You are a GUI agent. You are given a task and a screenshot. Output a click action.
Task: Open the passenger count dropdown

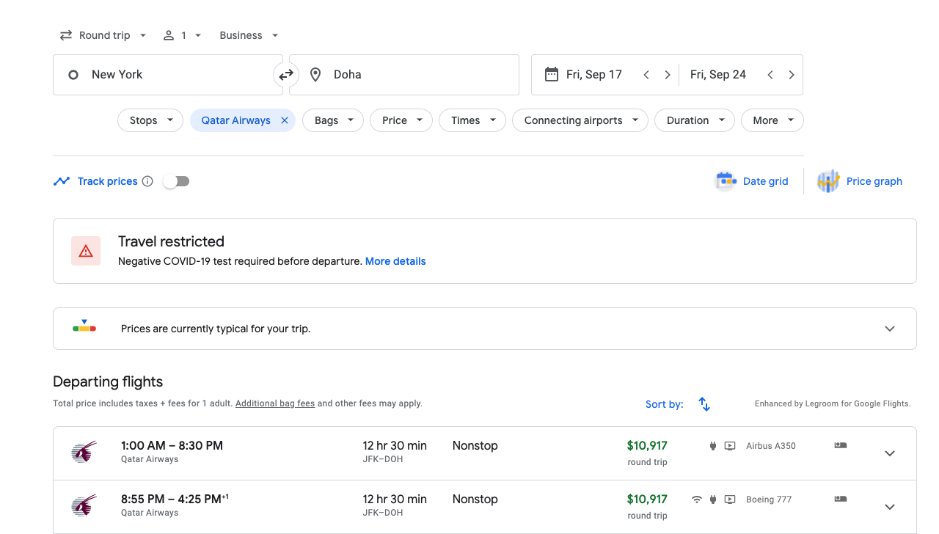182,35
